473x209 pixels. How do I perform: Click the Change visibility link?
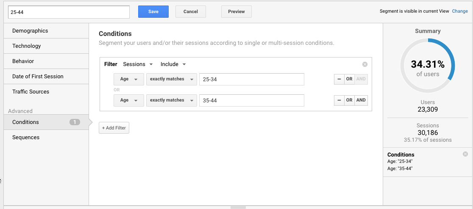(x=460, y=11)
